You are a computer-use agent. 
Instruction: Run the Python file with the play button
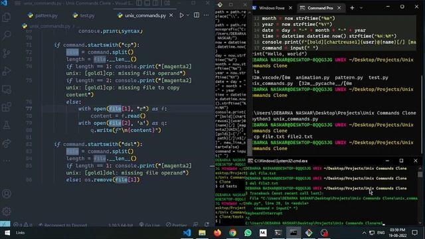coord(181,15)
